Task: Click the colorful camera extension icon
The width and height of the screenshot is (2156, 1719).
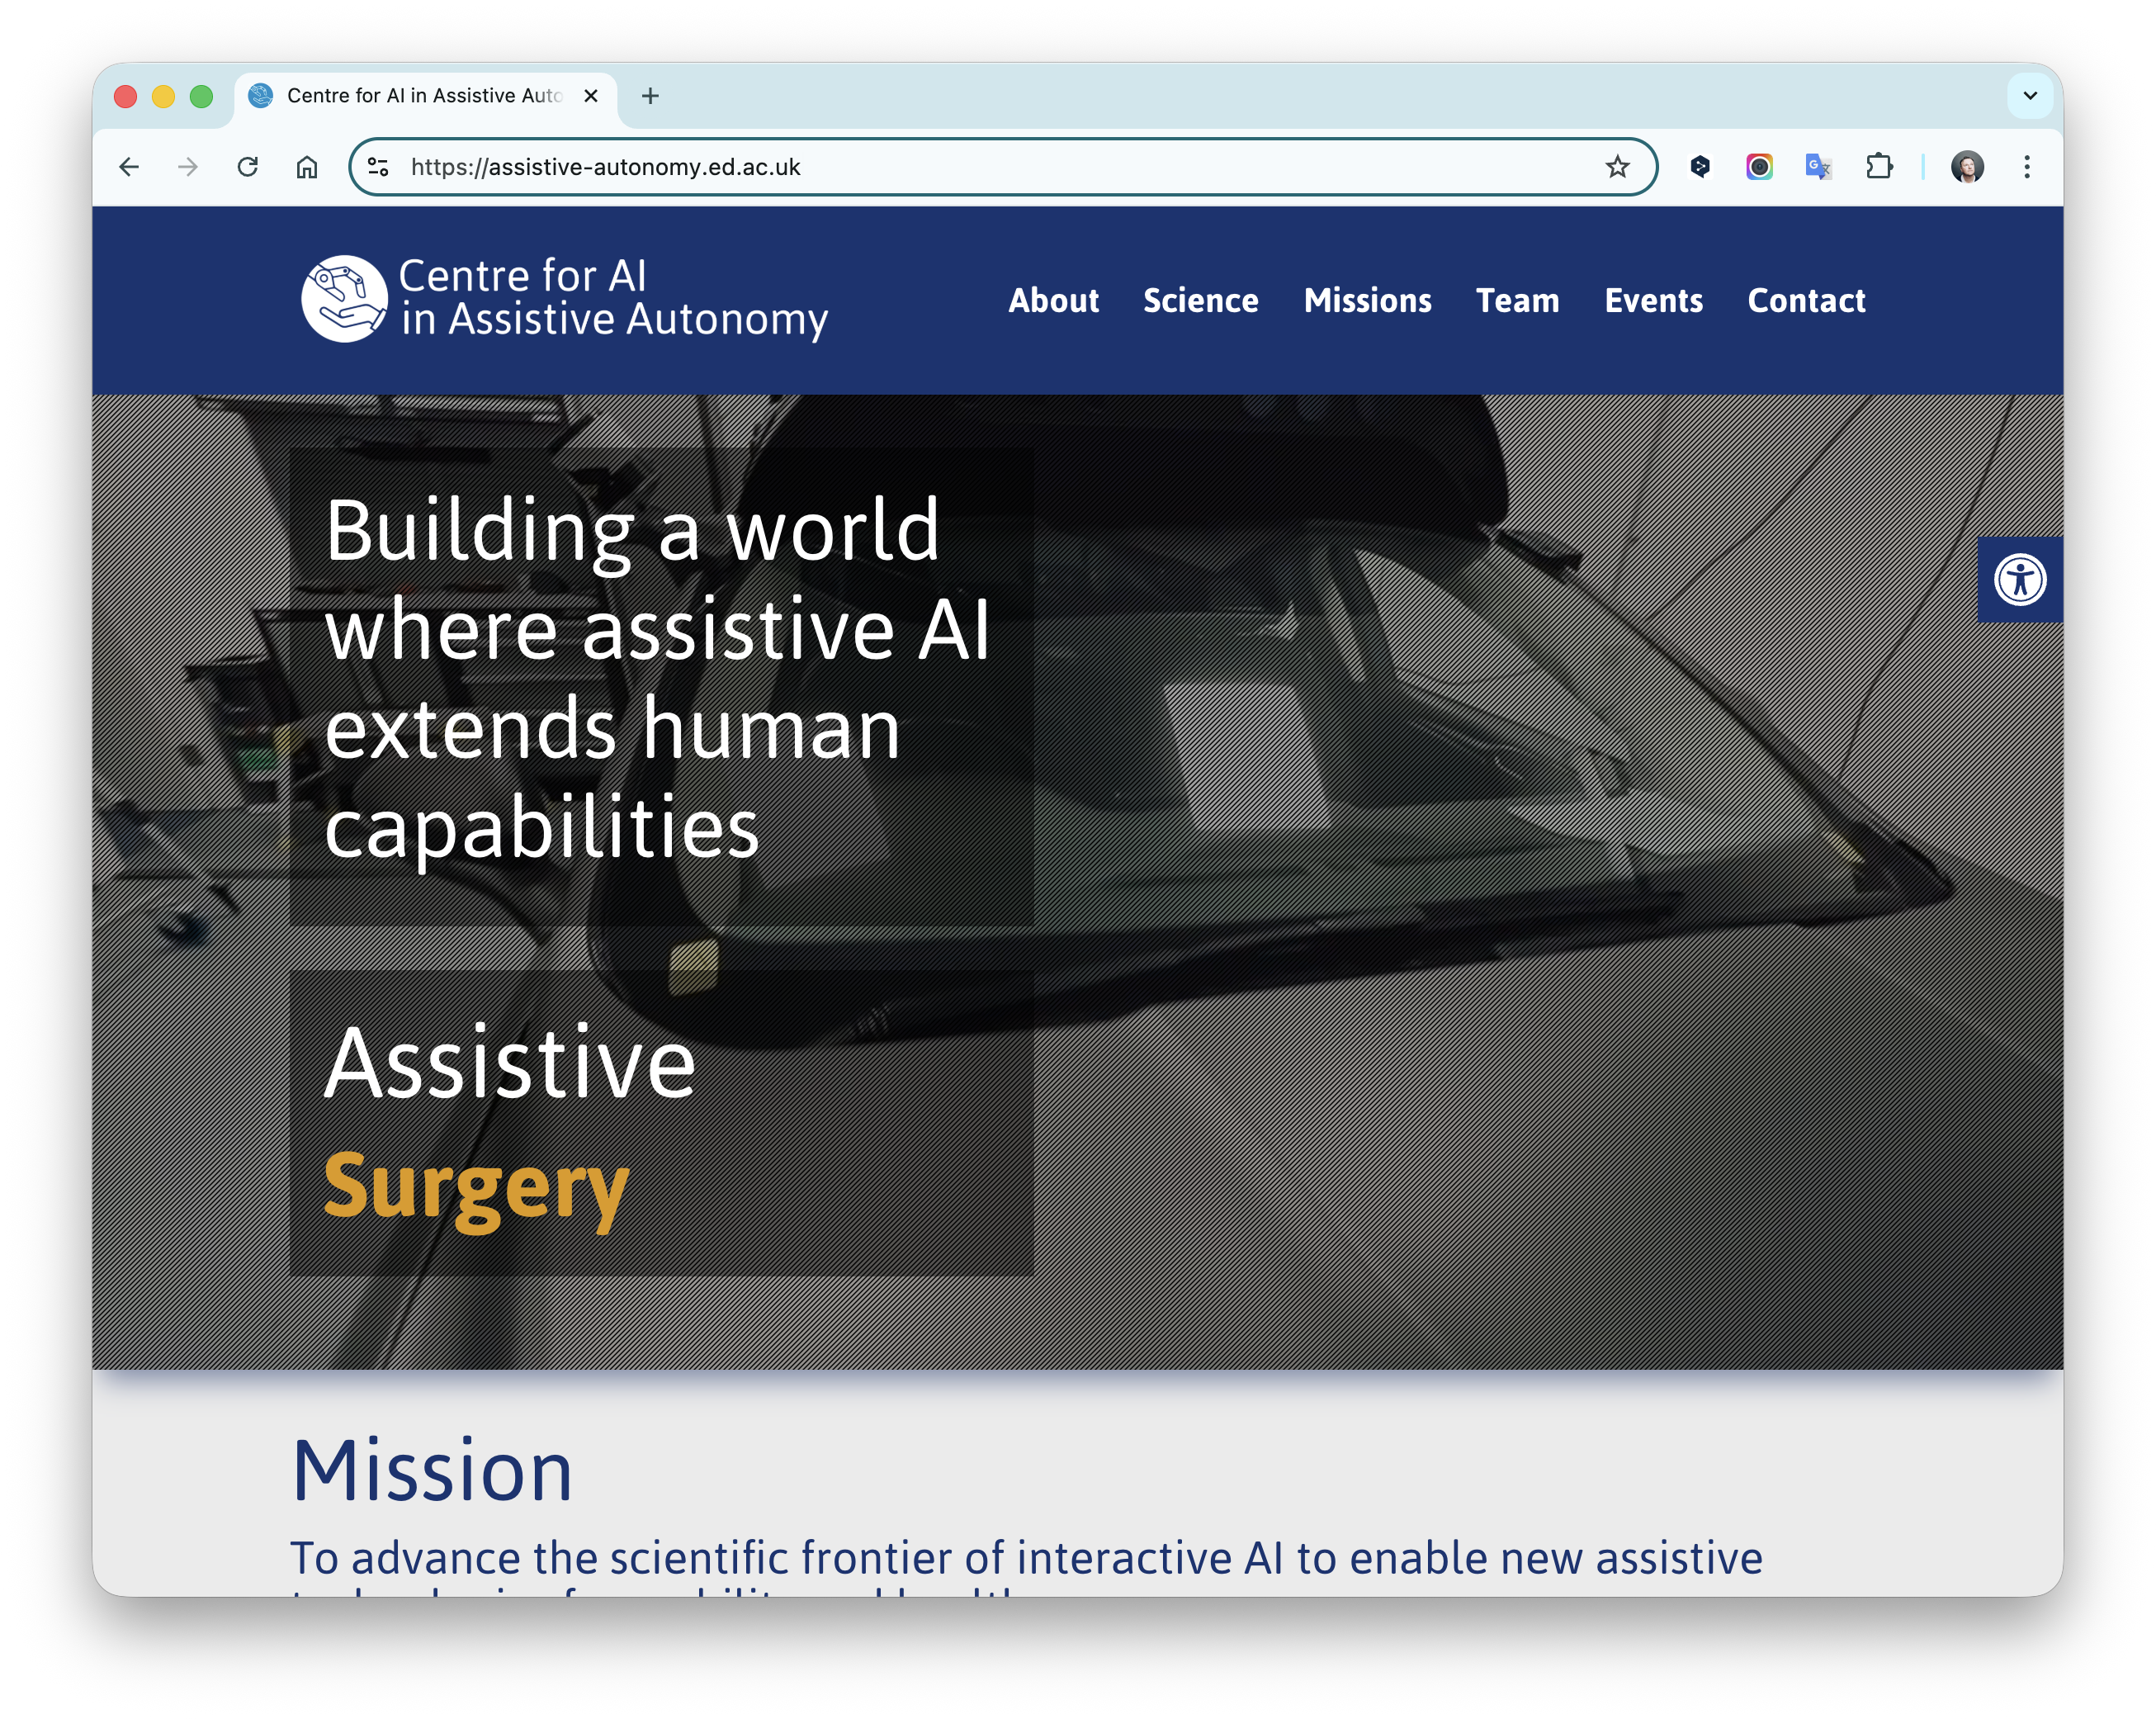Action: (1758, 167)
